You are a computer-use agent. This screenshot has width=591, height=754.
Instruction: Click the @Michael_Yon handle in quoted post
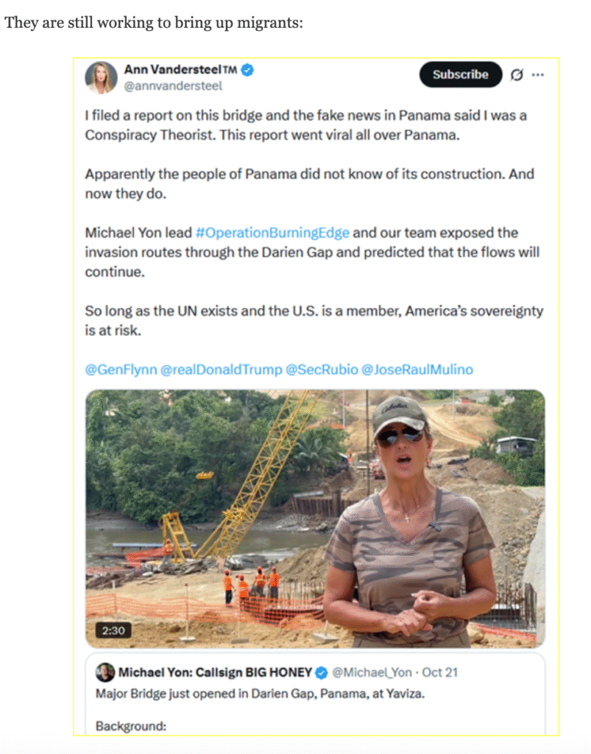[372, 672]
